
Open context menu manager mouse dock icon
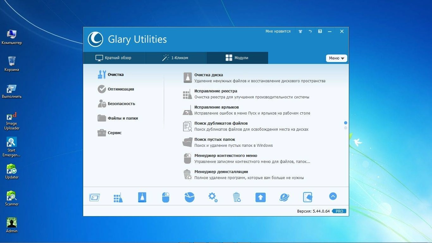(166, 197)
